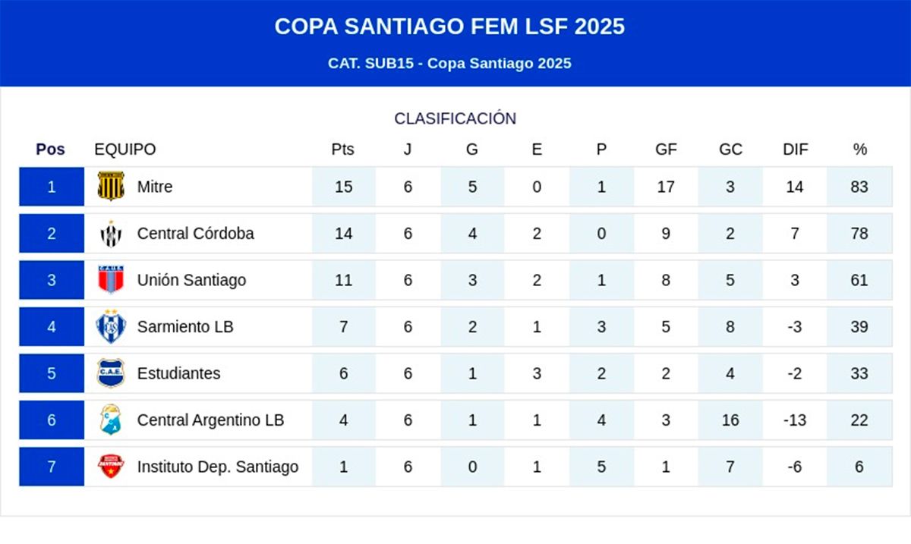The height and width of the screenshot is (544, 911).
Task: Click the Unión Santiago shield icon
Action: point(111,280)
